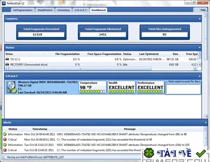Image resolution: width=210 pixels, height=162 pixels.
Task: Click the Optimizin... status cell
Action: 130,59
